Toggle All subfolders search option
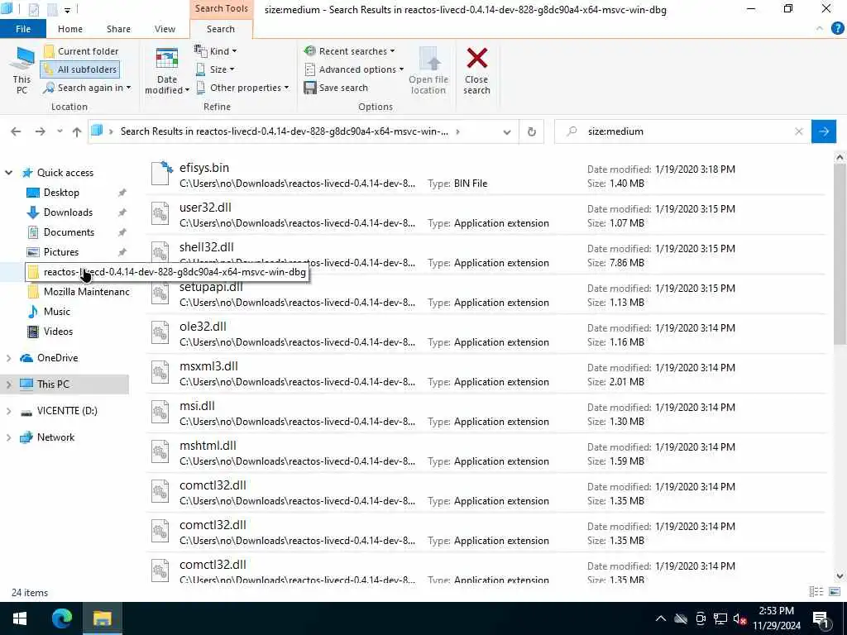 (x=80, y=69)
